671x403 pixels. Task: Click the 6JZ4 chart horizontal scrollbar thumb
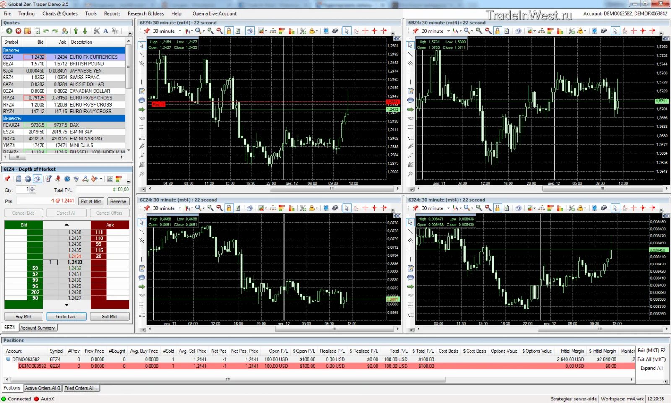[600, 329]
